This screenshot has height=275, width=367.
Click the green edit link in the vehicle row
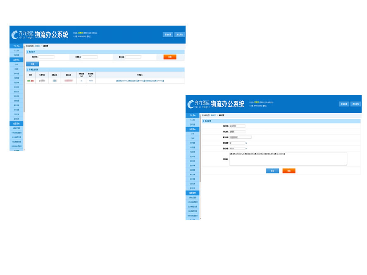29,81
